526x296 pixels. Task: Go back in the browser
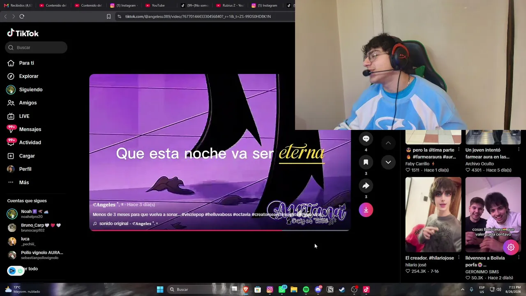click(x=5, y=16)
